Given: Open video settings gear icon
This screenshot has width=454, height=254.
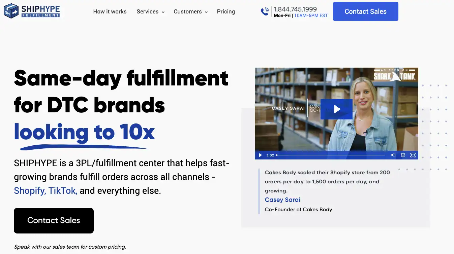Looking at the screenshot, I should pyautogui.click(x=403, y=155).
